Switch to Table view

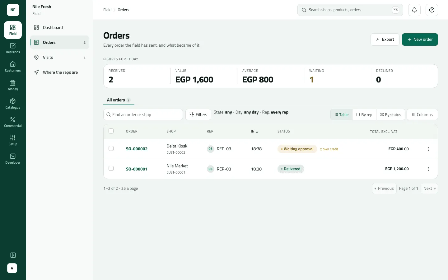342,114
